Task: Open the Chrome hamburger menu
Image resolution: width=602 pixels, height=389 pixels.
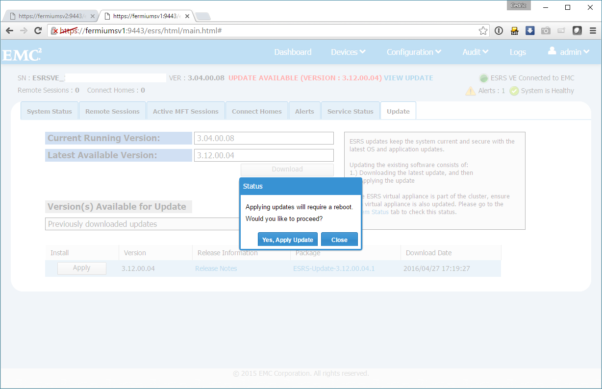Action: [x=593, y=31]
